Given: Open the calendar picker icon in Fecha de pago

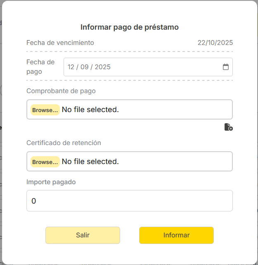Looking at the screenshot, I should [x=225, y=67].
